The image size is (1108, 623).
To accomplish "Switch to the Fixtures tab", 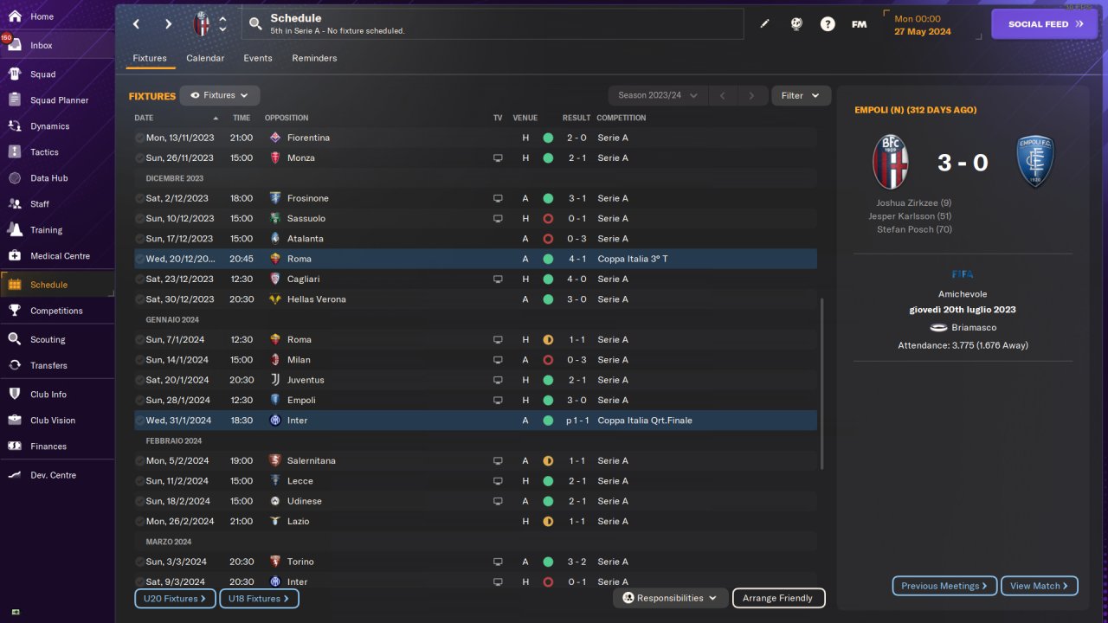I will tap(150, 58).
